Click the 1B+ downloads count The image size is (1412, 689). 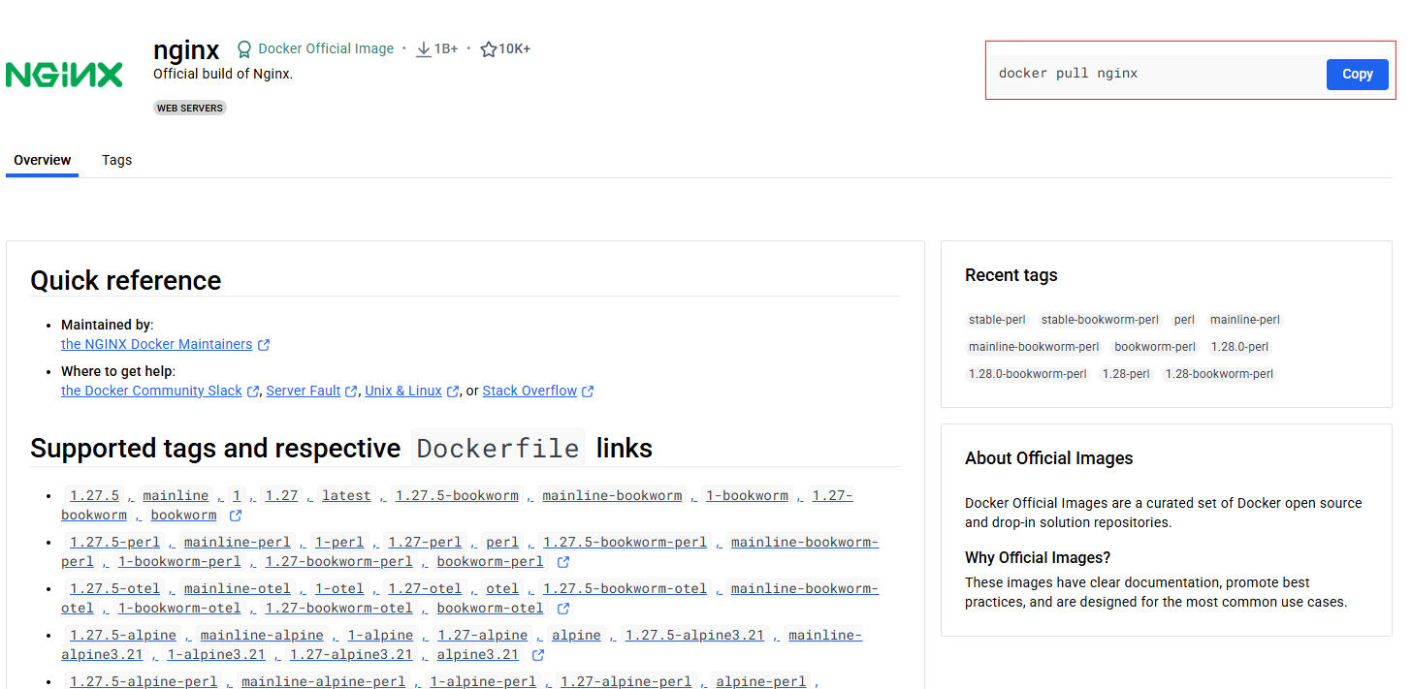tap(446, 48)
